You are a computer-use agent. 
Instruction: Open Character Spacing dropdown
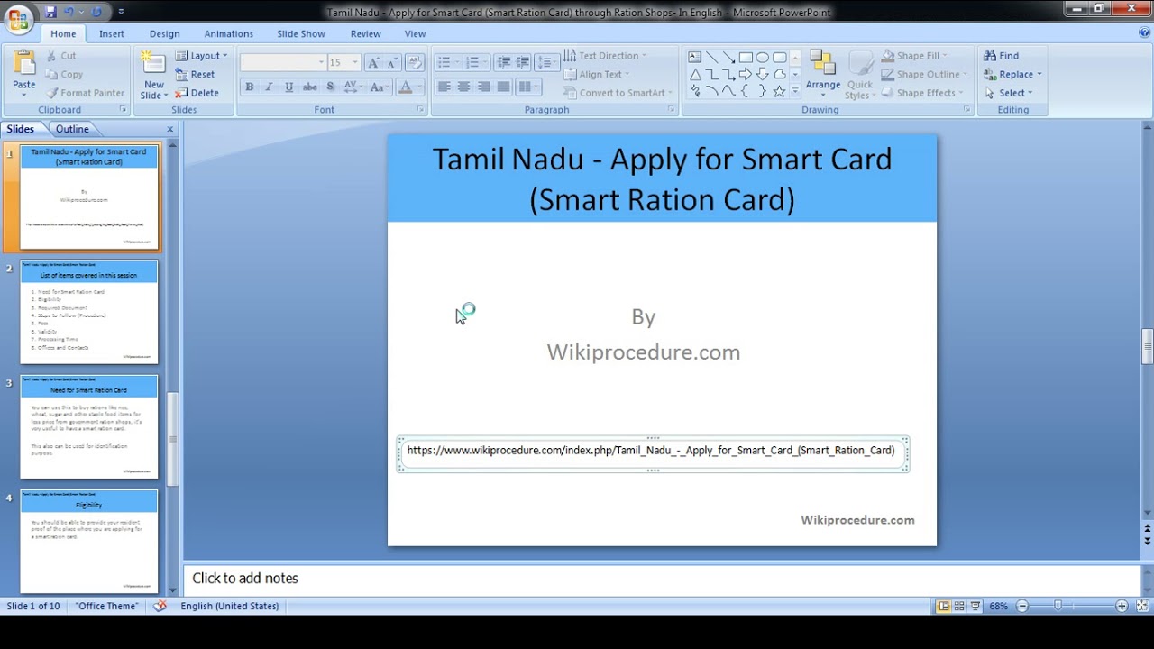point(353,87)
